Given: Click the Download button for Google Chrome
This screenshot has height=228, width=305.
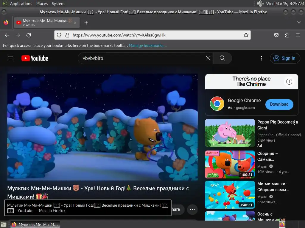Looking at the screenshot, I should [279, 104].
